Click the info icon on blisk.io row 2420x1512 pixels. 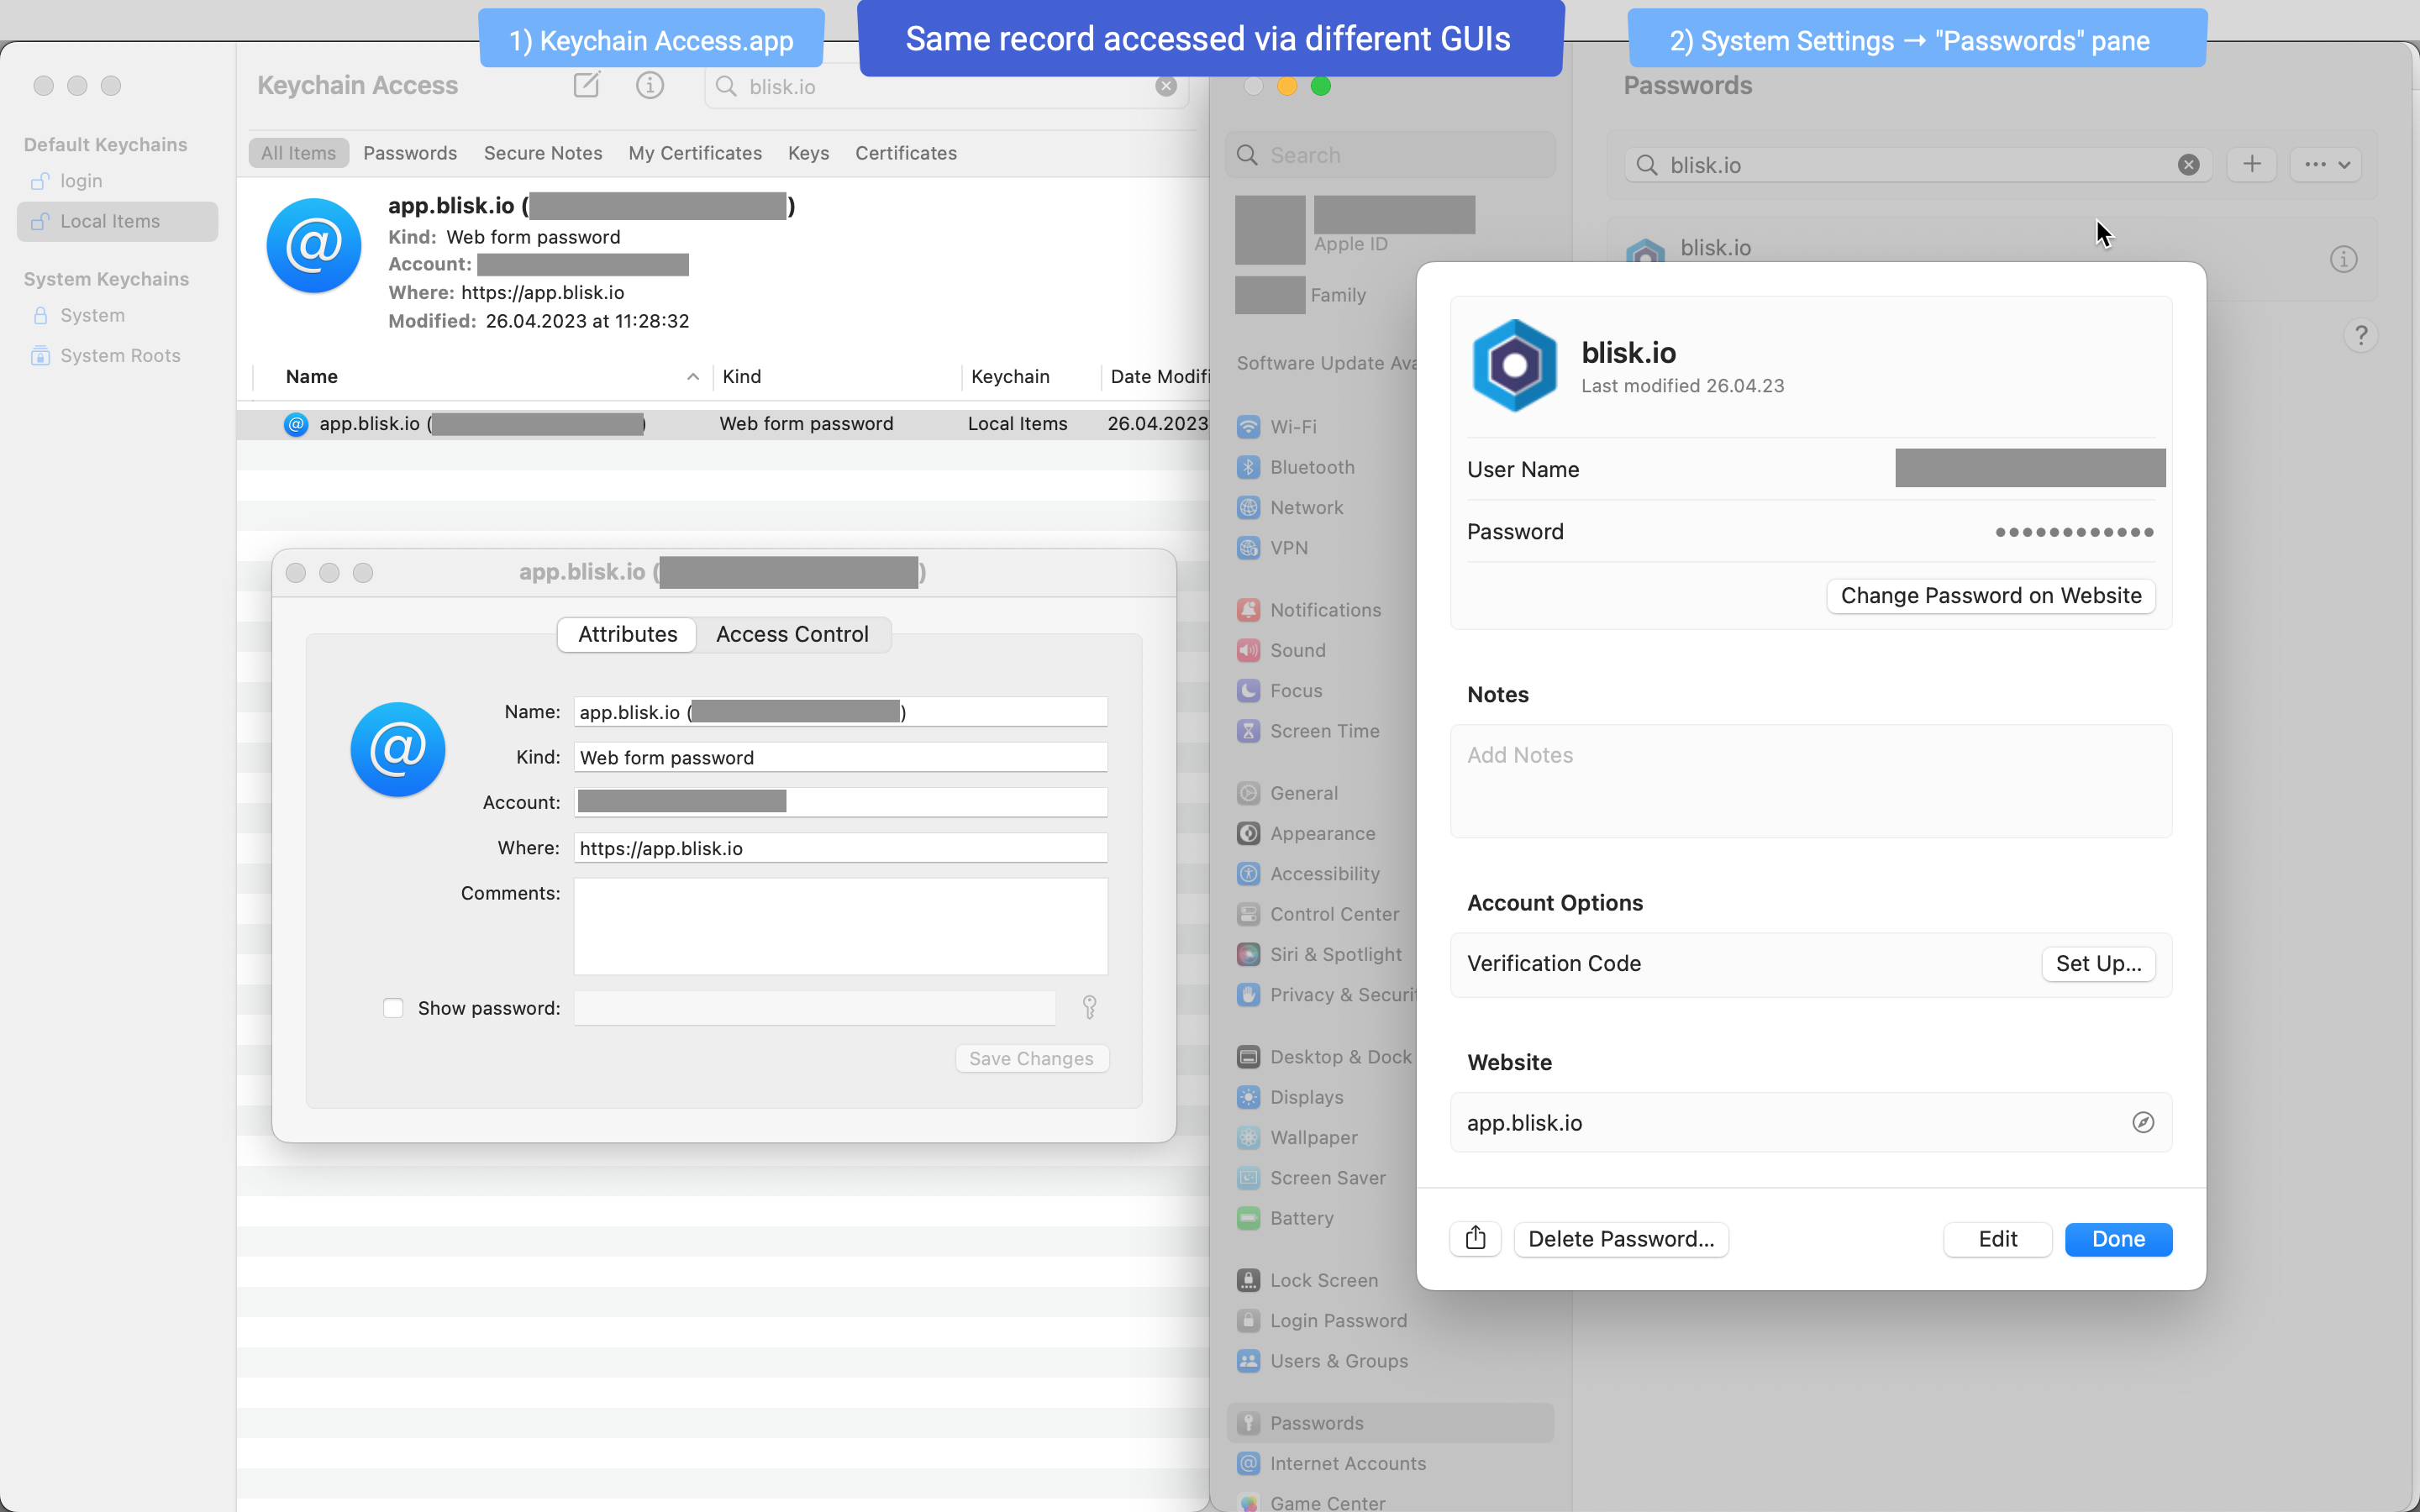(2343, 259)
